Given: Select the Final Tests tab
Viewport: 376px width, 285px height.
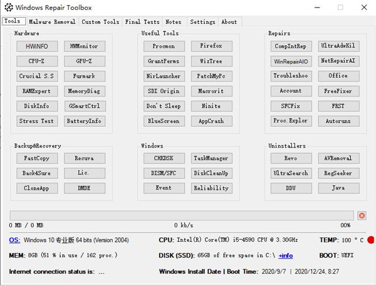Looking at the screenshot, I should click(142, 22).
